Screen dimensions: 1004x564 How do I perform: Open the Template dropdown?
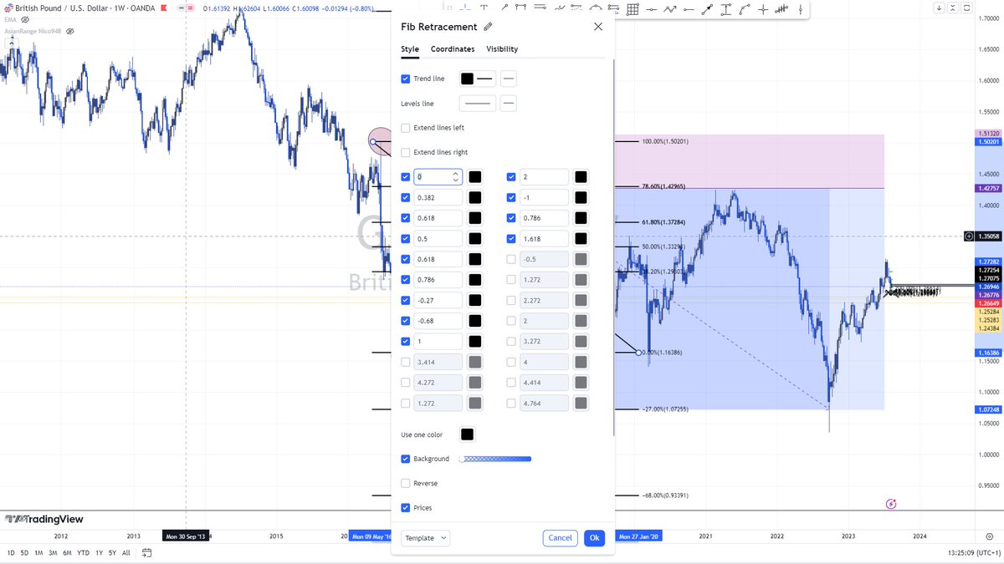point(425,538)
